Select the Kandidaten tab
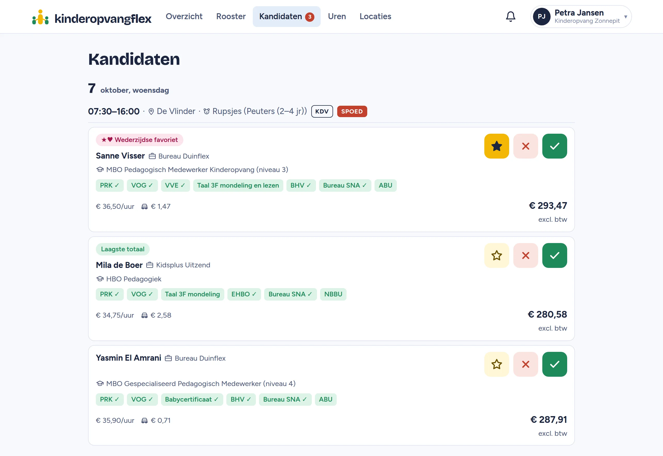663x456 pixels. 286,17
